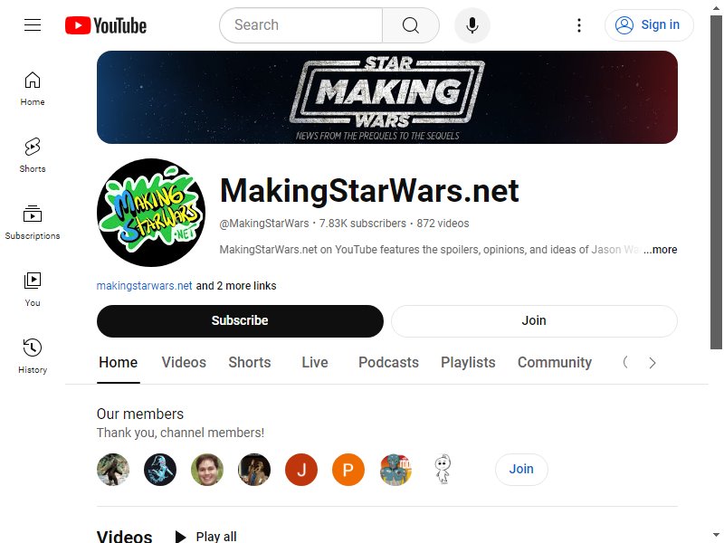Play all videos
The image size is (724, 543).
(206, 537)
